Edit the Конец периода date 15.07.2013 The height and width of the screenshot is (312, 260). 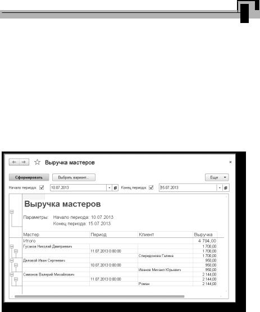point(188,187)
